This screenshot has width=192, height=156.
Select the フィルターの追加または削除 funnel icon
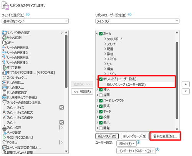point(4,103)
